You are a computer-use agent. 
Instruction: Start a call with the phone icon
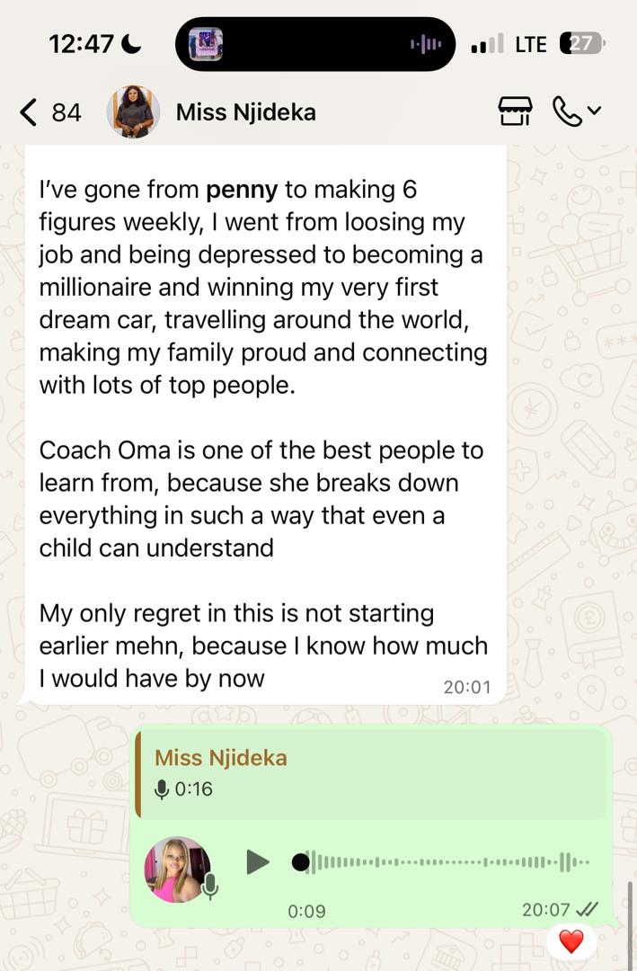(x=567, y=112)
